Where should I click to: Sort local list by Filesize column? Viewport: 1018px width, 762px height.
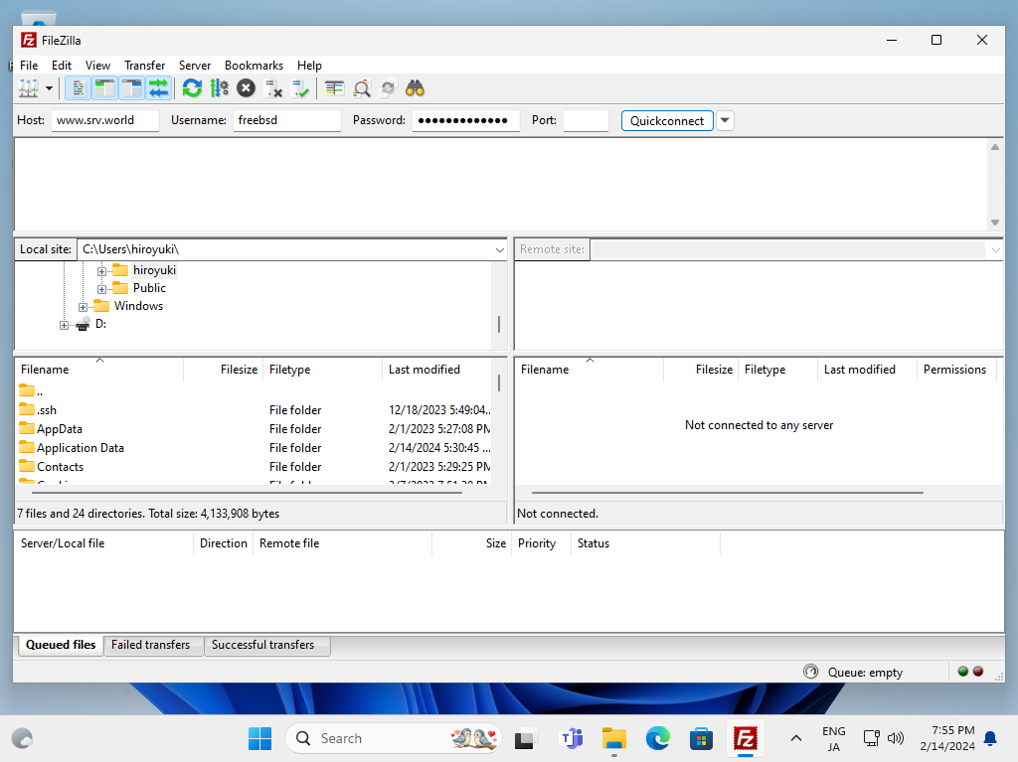point(224,370)
